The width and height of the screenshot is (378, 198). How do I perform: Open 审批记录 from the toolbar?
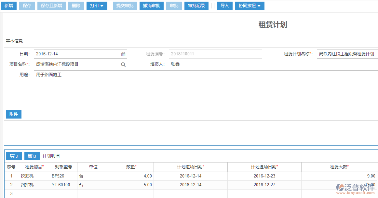[196, 6]
